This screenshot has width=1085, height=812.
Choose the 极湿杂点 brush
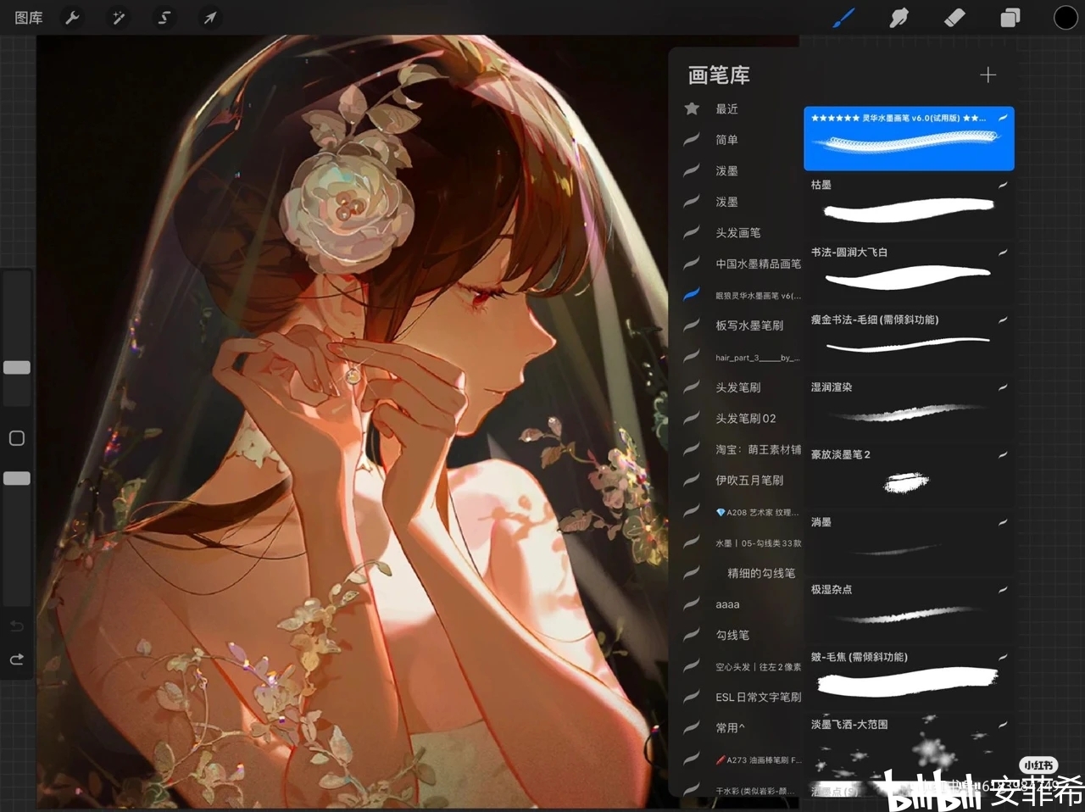909,611
